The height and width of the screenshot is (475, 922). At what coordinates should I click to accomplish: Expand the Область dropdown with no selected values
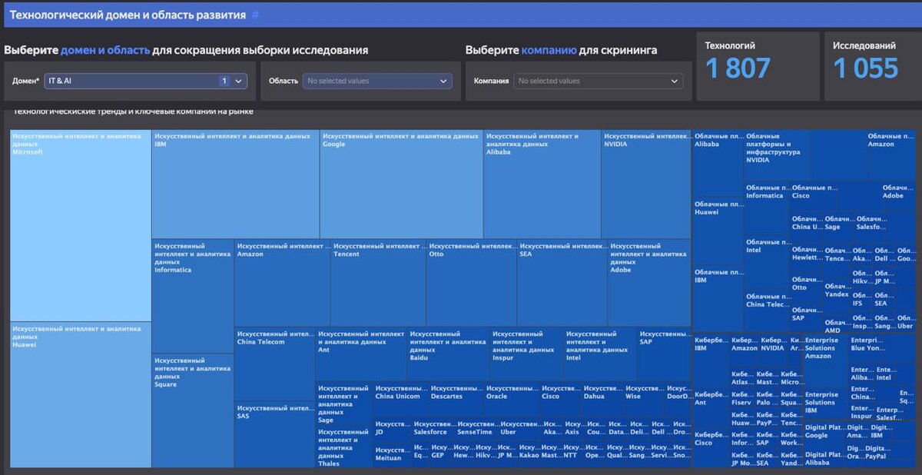coord(377,81)
